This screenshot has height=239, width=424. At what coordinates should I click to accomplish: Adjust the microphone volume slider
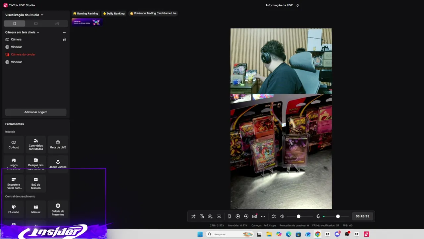336,216
